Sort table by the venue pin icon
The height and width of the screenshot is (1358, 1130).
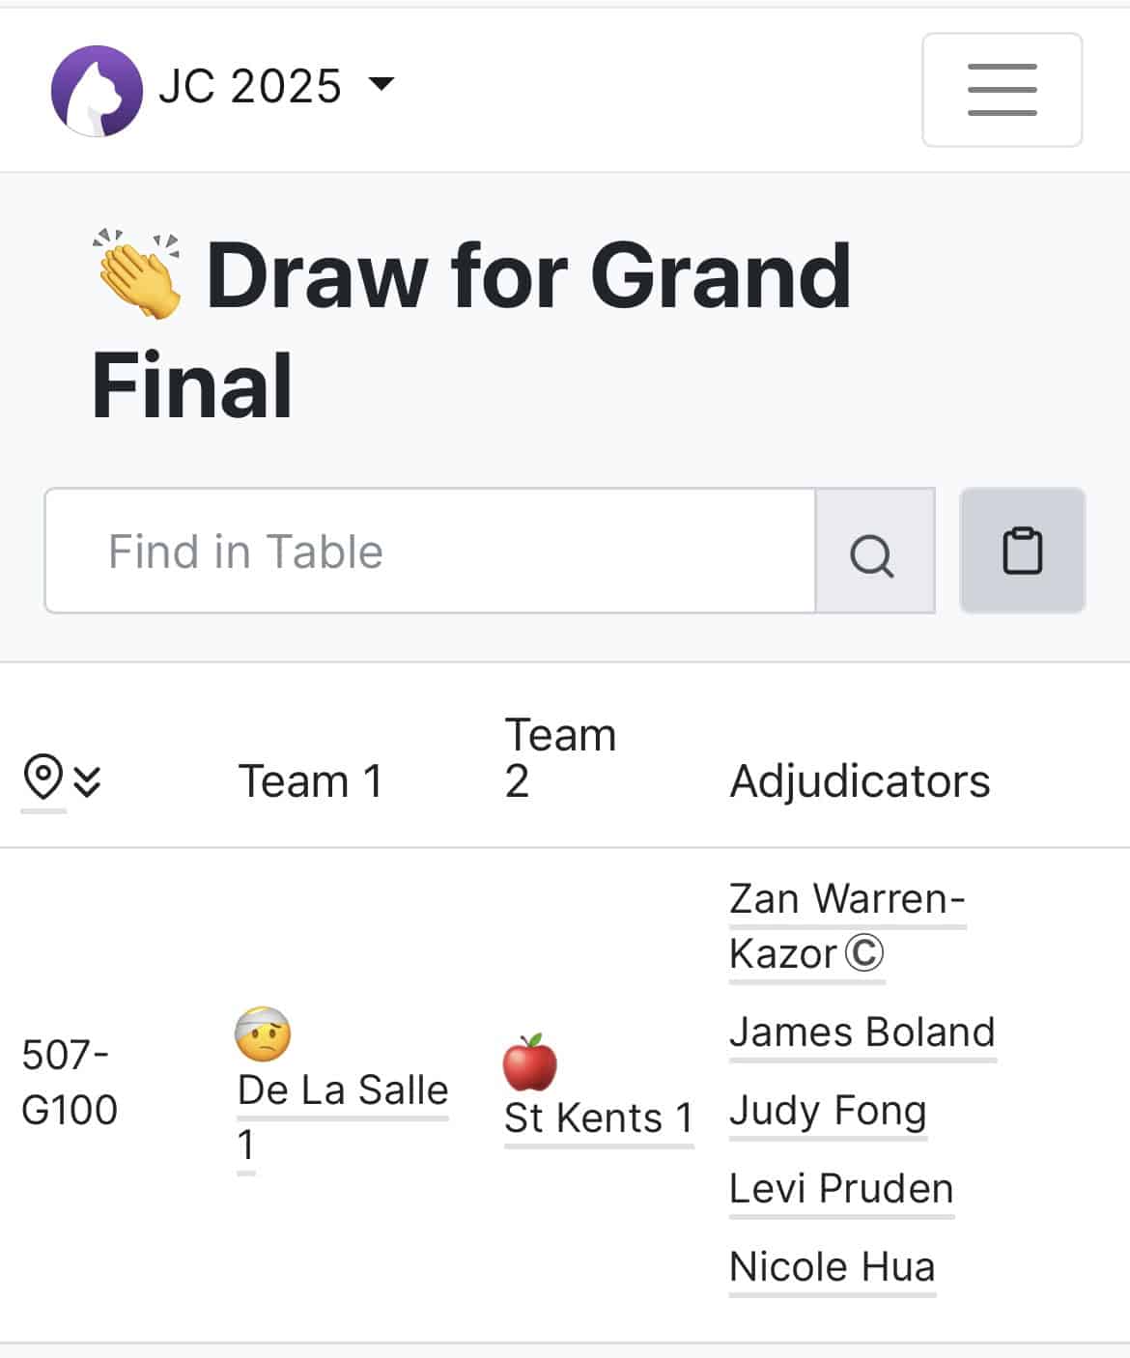(x=42, y=778)
